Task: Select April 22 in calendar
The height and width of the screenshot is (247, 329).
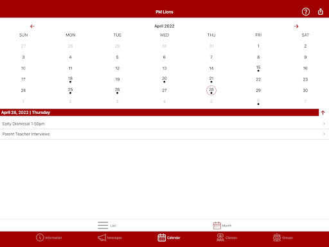Action: click(258, 79)
